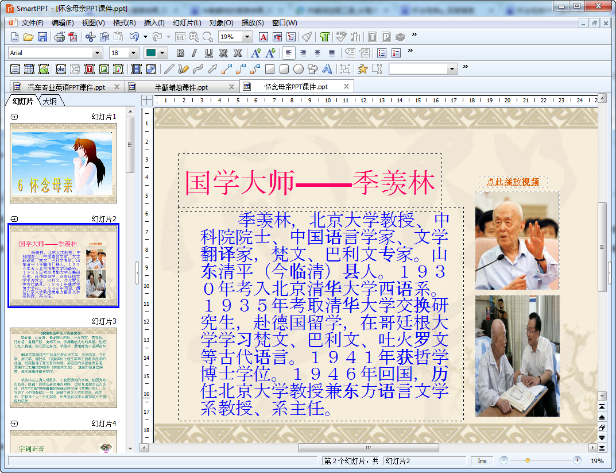Open the 幻灯片(L) menu

(187, 23)
